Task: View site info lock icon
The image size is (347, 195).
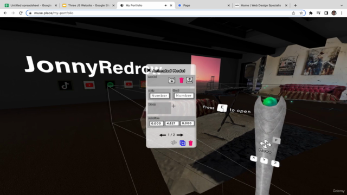Action: tap(30, 13)
